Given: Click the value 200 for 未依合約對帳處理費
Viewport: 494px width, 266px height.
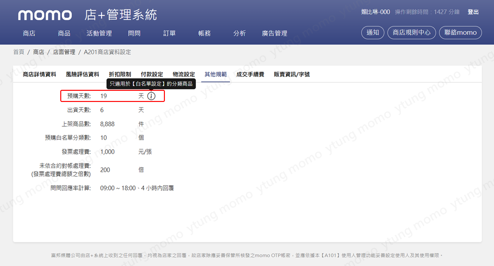Looking at the screenshot, I should point(105,170).
